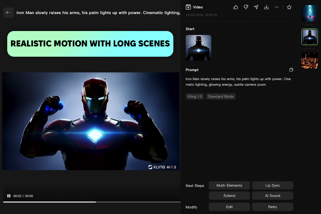Retry the video generation
The image size is (321, 214).
point(272,207)
